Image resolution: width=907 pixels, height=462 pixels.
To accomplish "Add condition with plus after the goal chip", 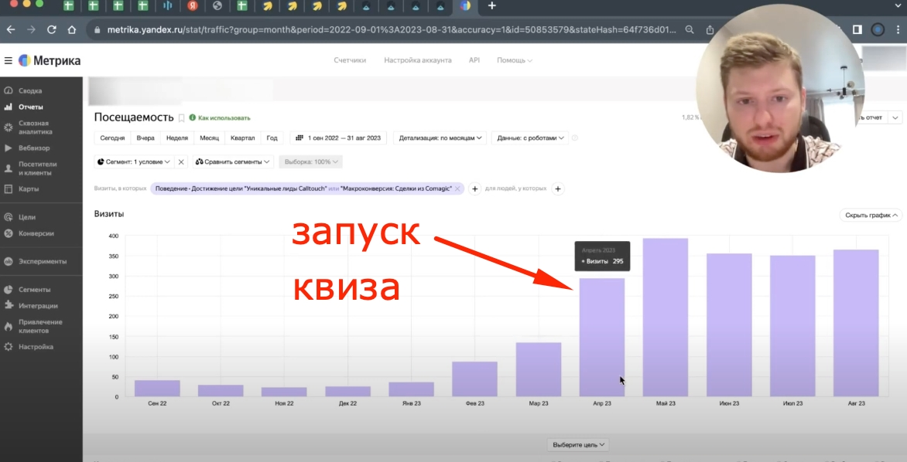I will (474, 189).
